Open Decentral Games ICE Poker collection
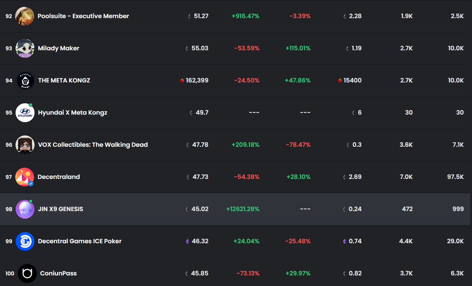Image resolution: width=472 pixels, height=286 pixels. tap(80, 241)
